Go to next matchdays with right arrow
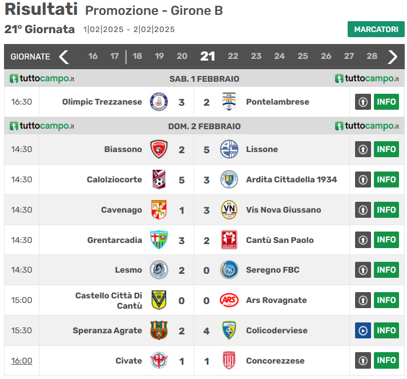 pos(393,57)
